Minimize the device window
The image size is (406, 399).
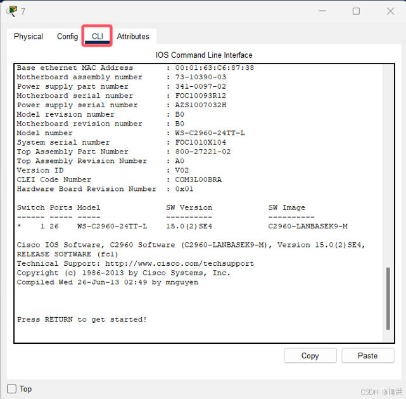[322, 11]
